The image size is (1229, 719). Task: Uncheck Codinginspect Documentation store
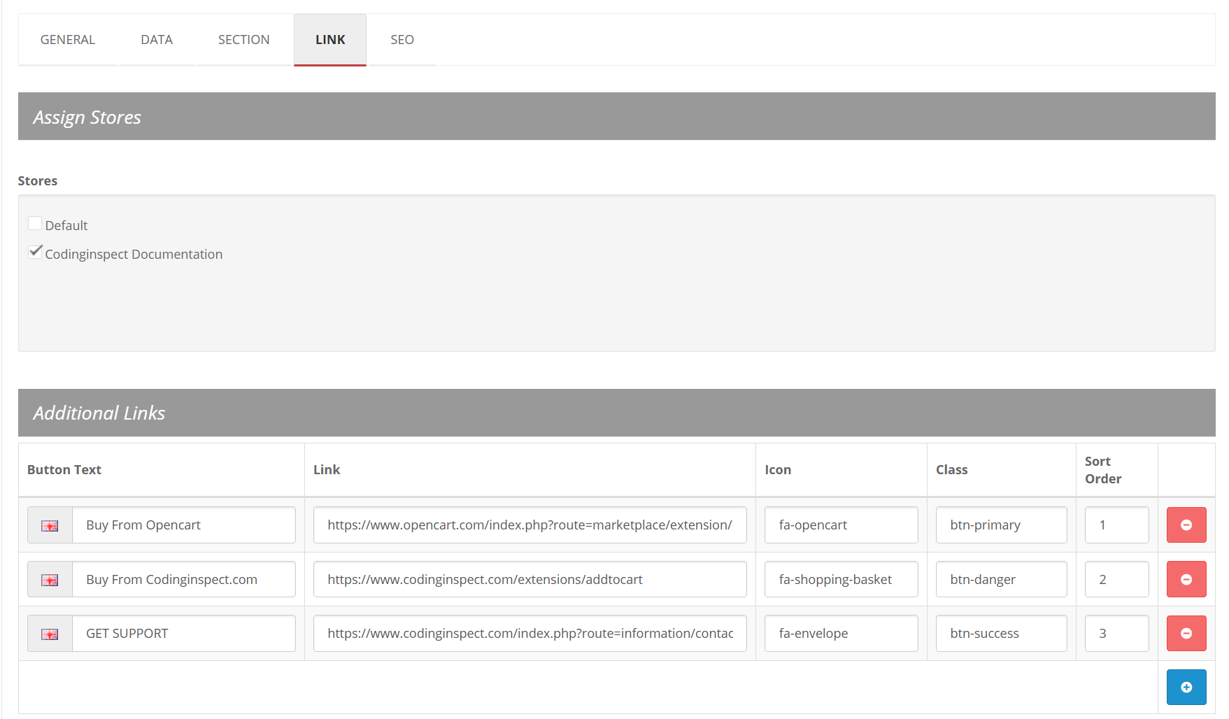(35, 252)
